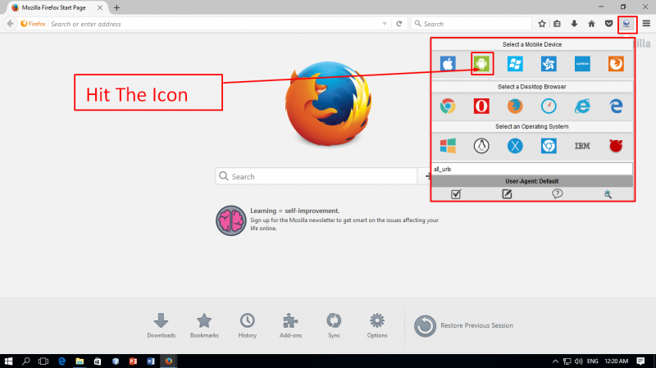This screenshot has width=656, height=368.
Task: Show hidden system tray icons
Action: [x=555, y=361]
